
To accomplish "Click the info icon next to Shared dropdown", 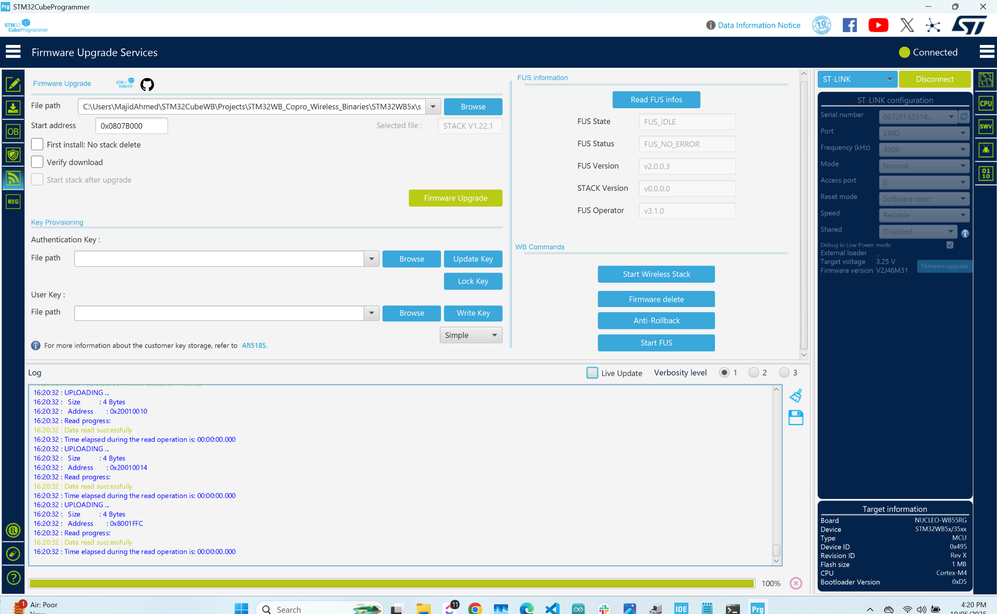I will (x=965, y=233).
